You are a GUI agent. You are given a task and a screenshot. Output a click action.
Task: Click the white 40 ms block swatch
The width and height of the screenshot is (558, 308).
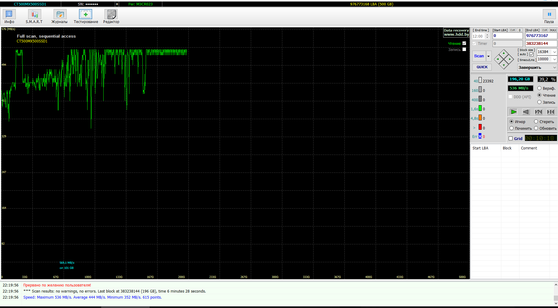coord(480,80)
